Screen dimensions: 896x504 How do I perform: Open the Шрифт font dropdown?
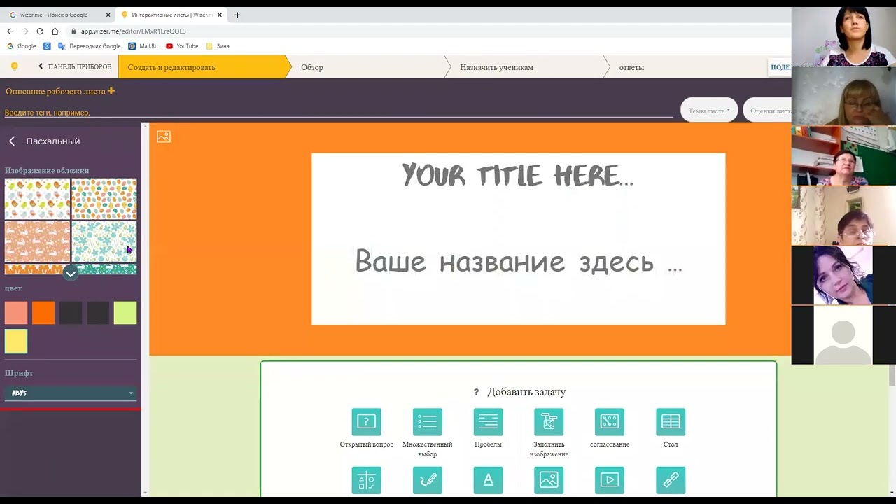point(70,393)
